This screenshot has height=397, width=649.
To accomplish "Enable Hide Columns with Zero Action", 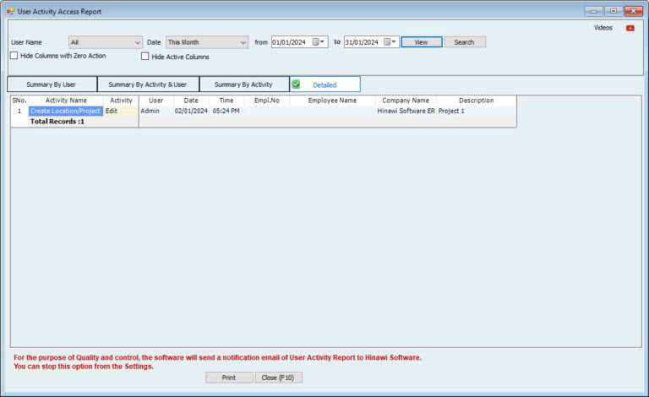I will coord(14,56).
